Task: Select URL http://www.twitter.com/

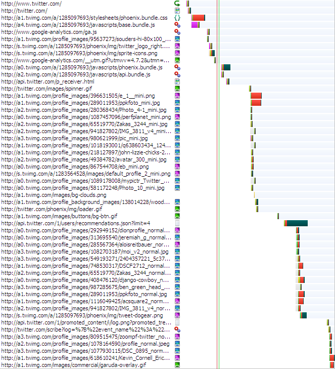Action: (x=31, y=4)
